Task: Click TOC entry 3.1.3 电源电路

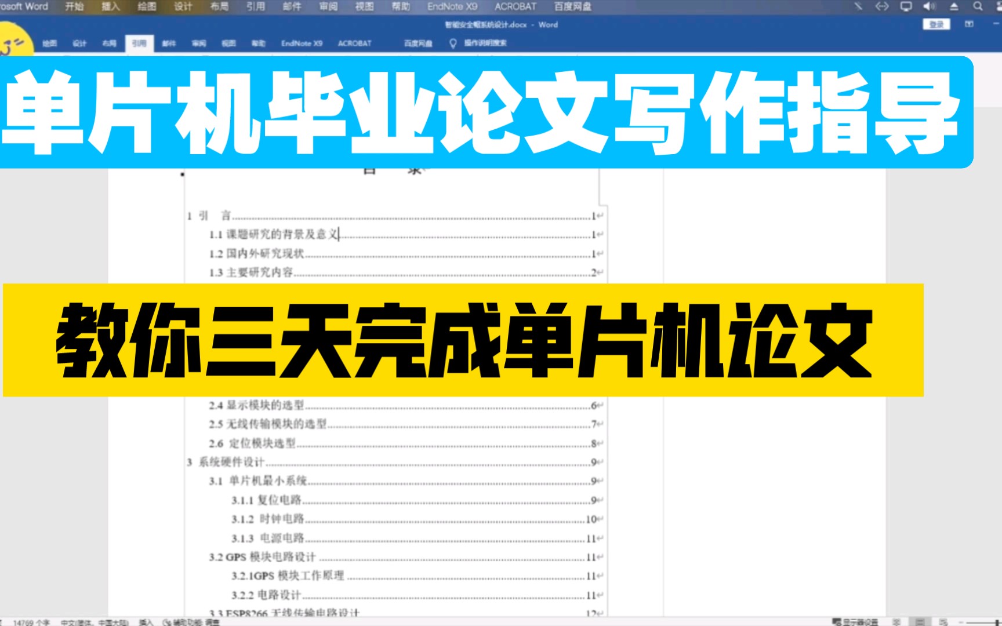Action: click(418, 538)
